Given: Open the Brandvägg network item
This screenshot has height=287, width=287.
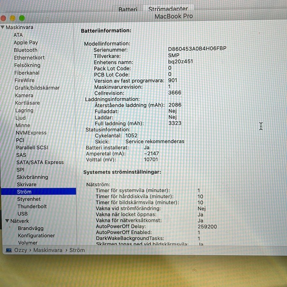Looking at the screenshot, I should (x=31, y=228).
